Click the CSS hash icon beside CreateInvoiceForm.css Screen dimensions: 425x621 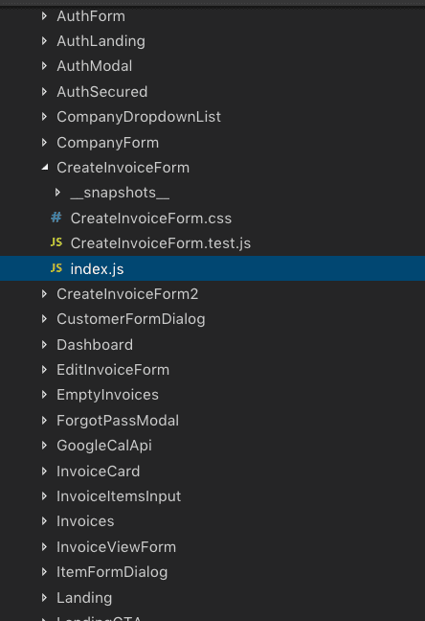pos(56,218)
